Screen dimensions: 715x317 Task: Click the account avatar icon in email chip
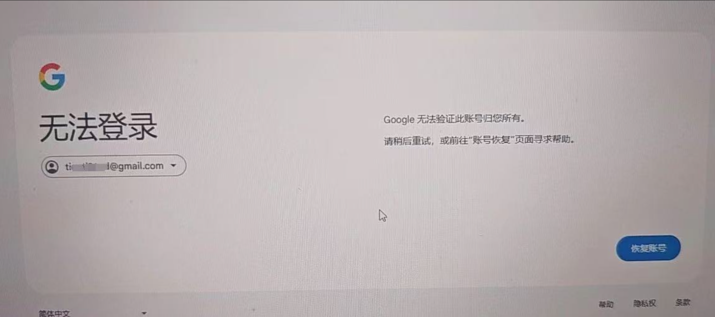(x=51, y=166)
